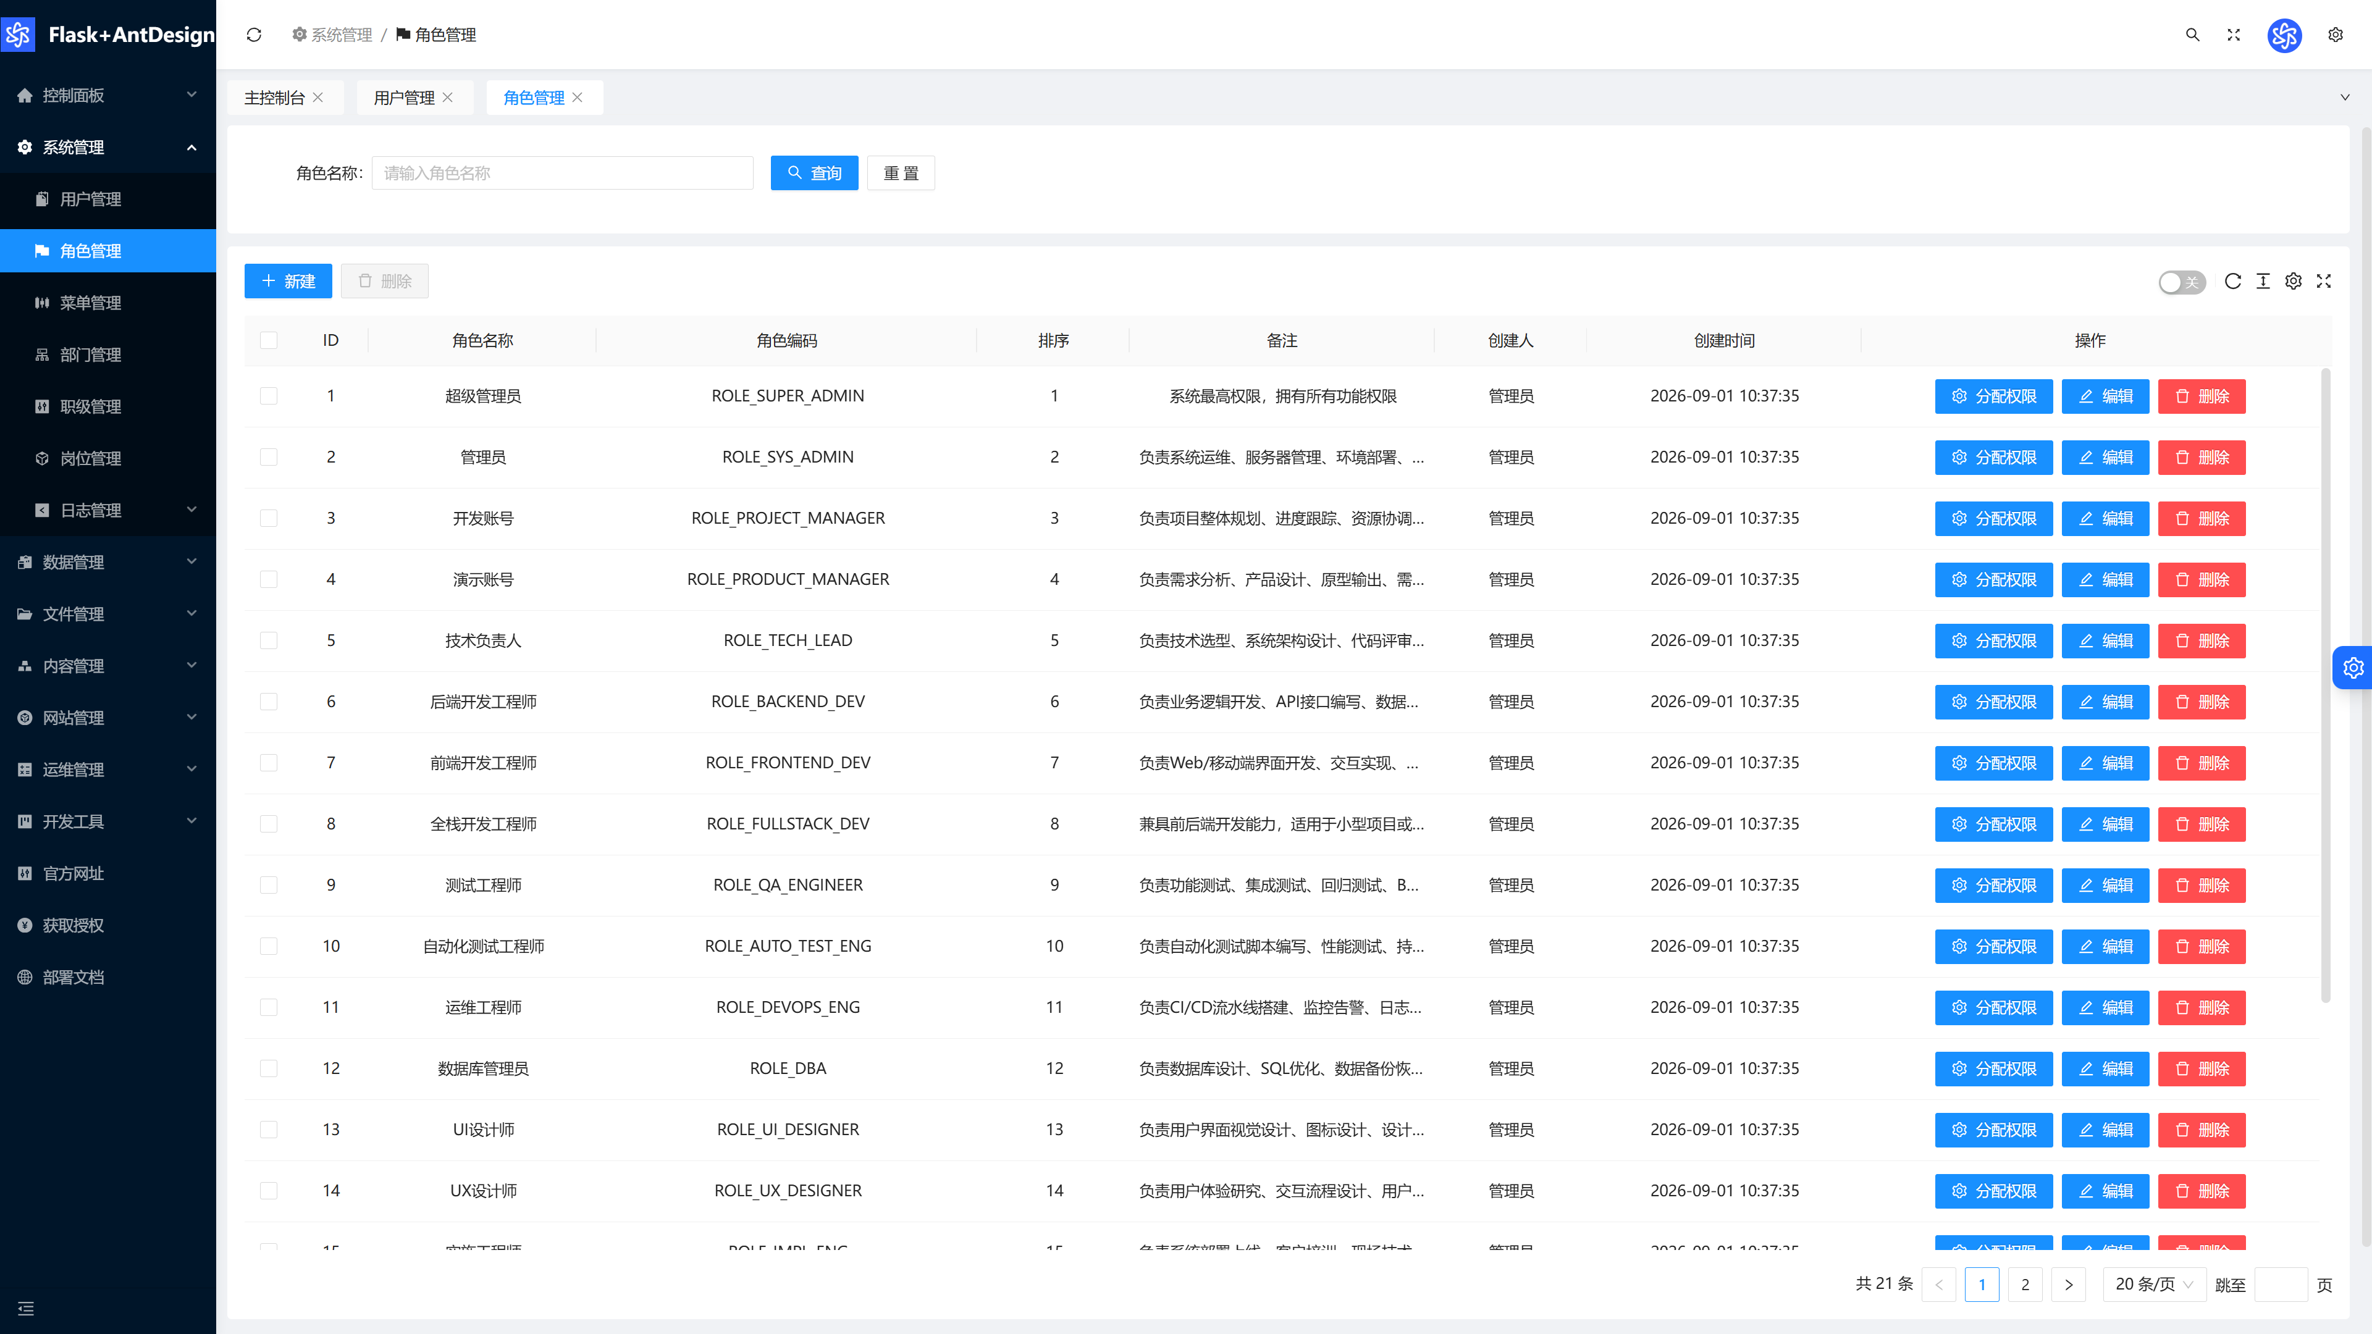Click the table fullscreen expand icon
The width and height of the screenshot is (2372, 1334).
(2323, 282)
